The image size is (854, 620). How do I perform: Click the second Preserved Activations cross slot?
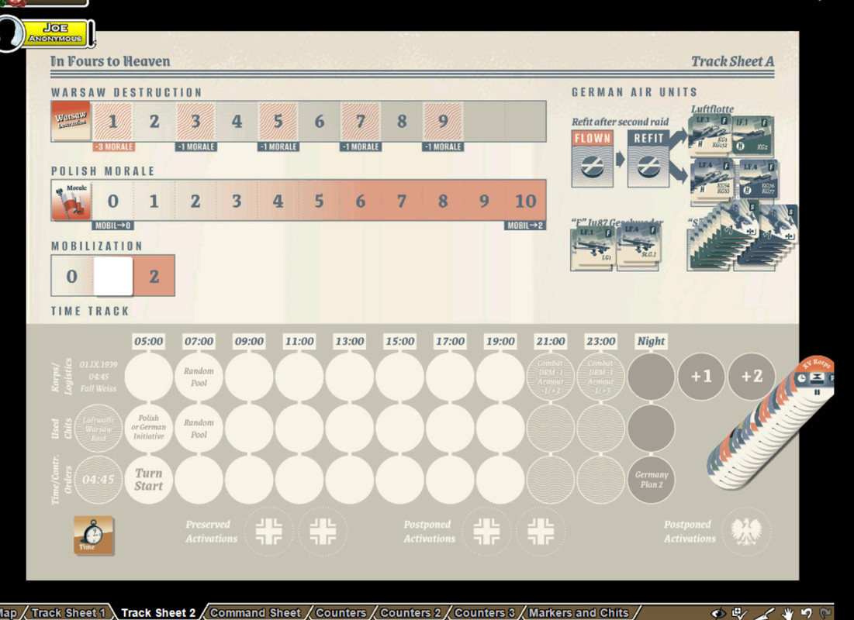coord(323,532)
